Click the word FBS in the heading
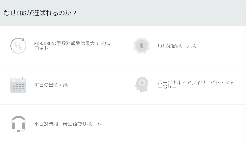 pyautogui.click(x=21, y=13)
